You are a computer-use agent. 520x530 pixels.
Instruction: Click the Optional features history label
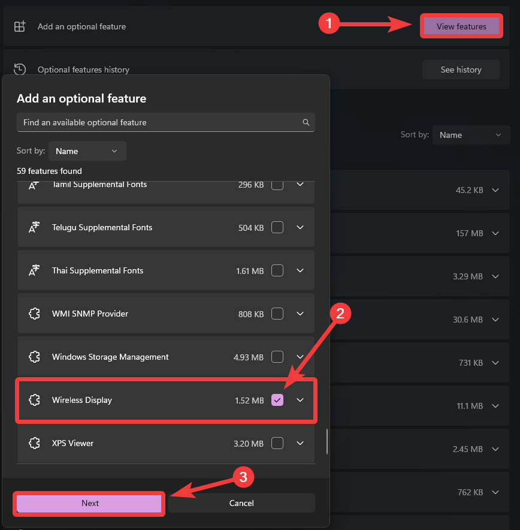[x=83, y=70]
